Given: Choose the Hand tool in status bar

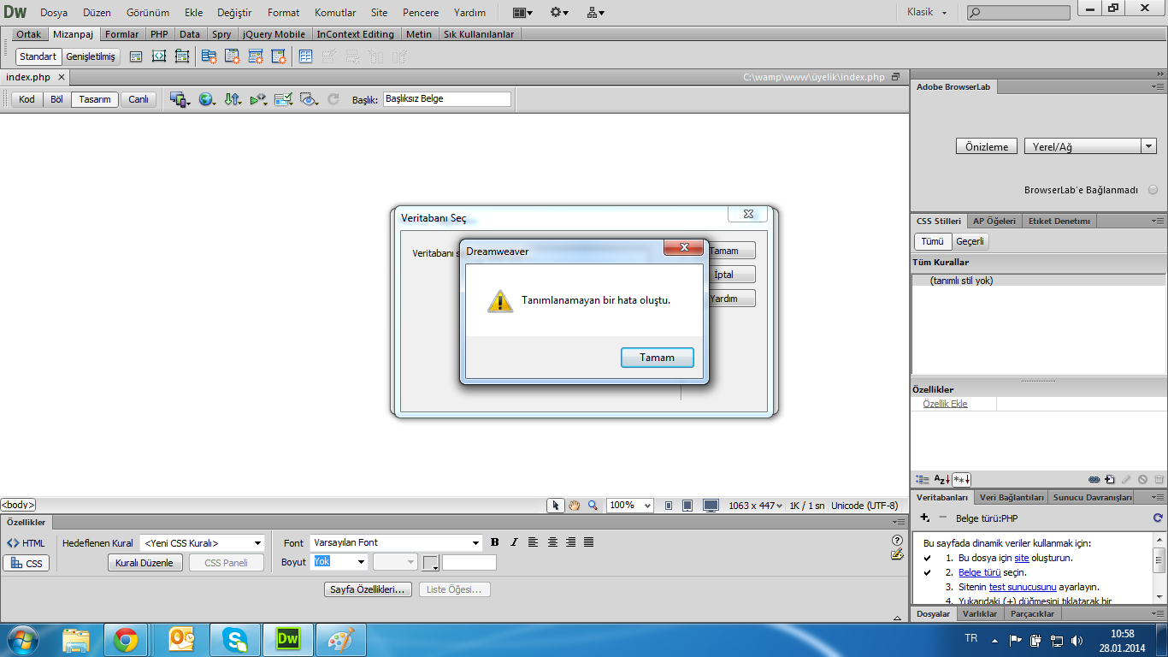Looking at the screenshot, I should 575,506.
